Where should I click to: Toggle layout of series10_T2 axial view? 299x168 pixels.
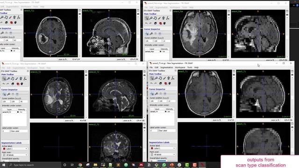click(86, 71)
